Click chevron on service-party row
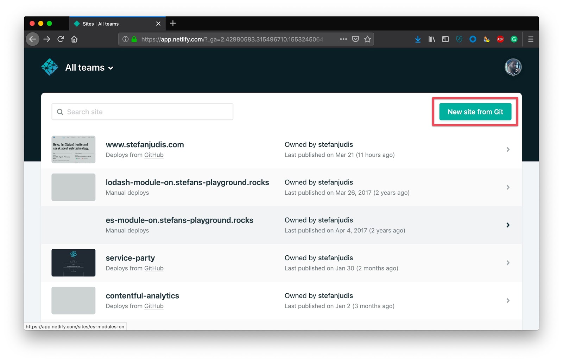Screen dimensions: 563x362 coord(508,263)
